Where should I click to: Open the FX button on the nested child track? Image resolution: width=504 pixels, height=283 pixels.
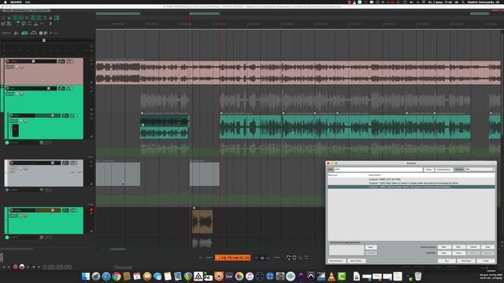click(x=65, y=116)
